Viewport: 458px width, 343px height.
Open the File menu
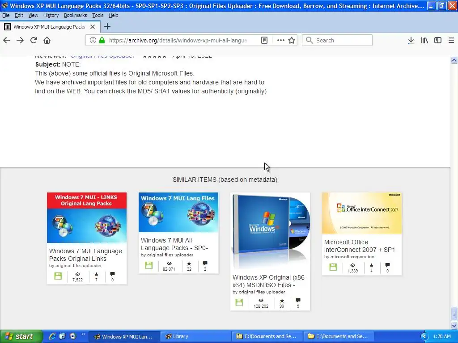(x=6, y=15)
